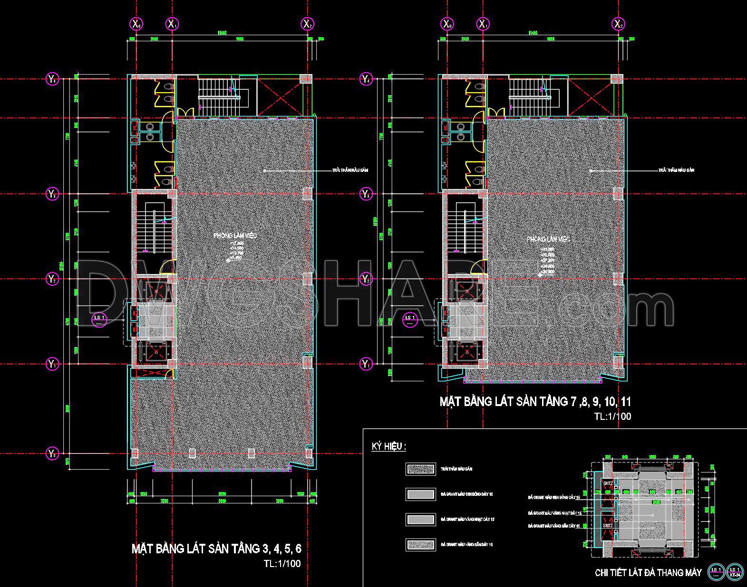Screen dimensions: 747x587
Task: Select the X2 grid bubble above floors 7-11 plan
Action: click(618, 24)
